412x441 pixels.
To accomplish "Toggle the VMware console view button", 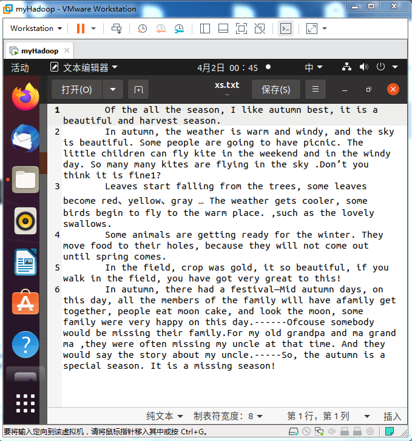I will (x=286, y=29).
